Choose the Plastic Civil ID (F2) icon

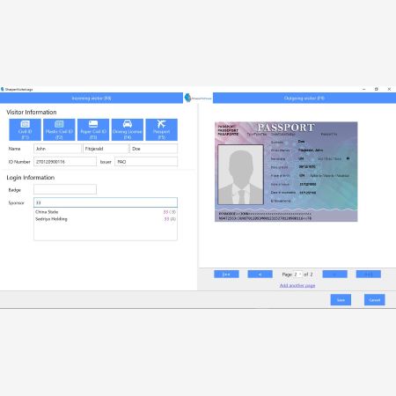[59, 124]
